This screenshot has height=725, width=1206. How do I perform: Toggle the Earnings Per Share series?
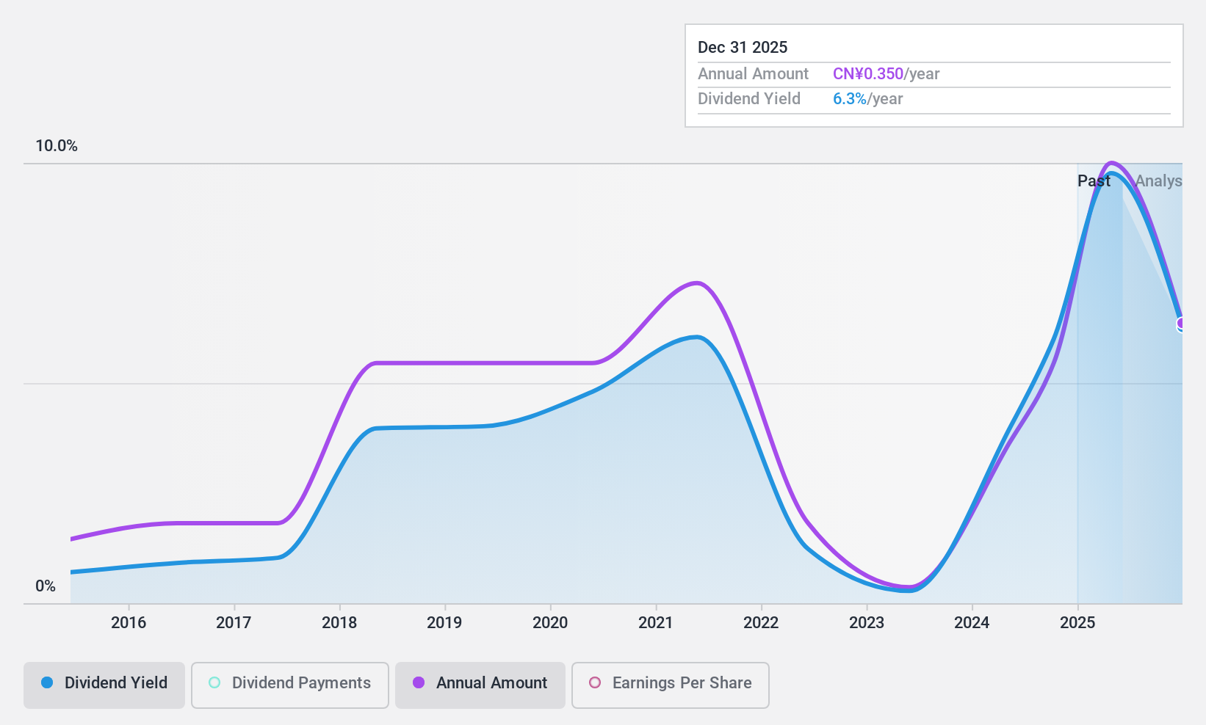coord(671,685)
